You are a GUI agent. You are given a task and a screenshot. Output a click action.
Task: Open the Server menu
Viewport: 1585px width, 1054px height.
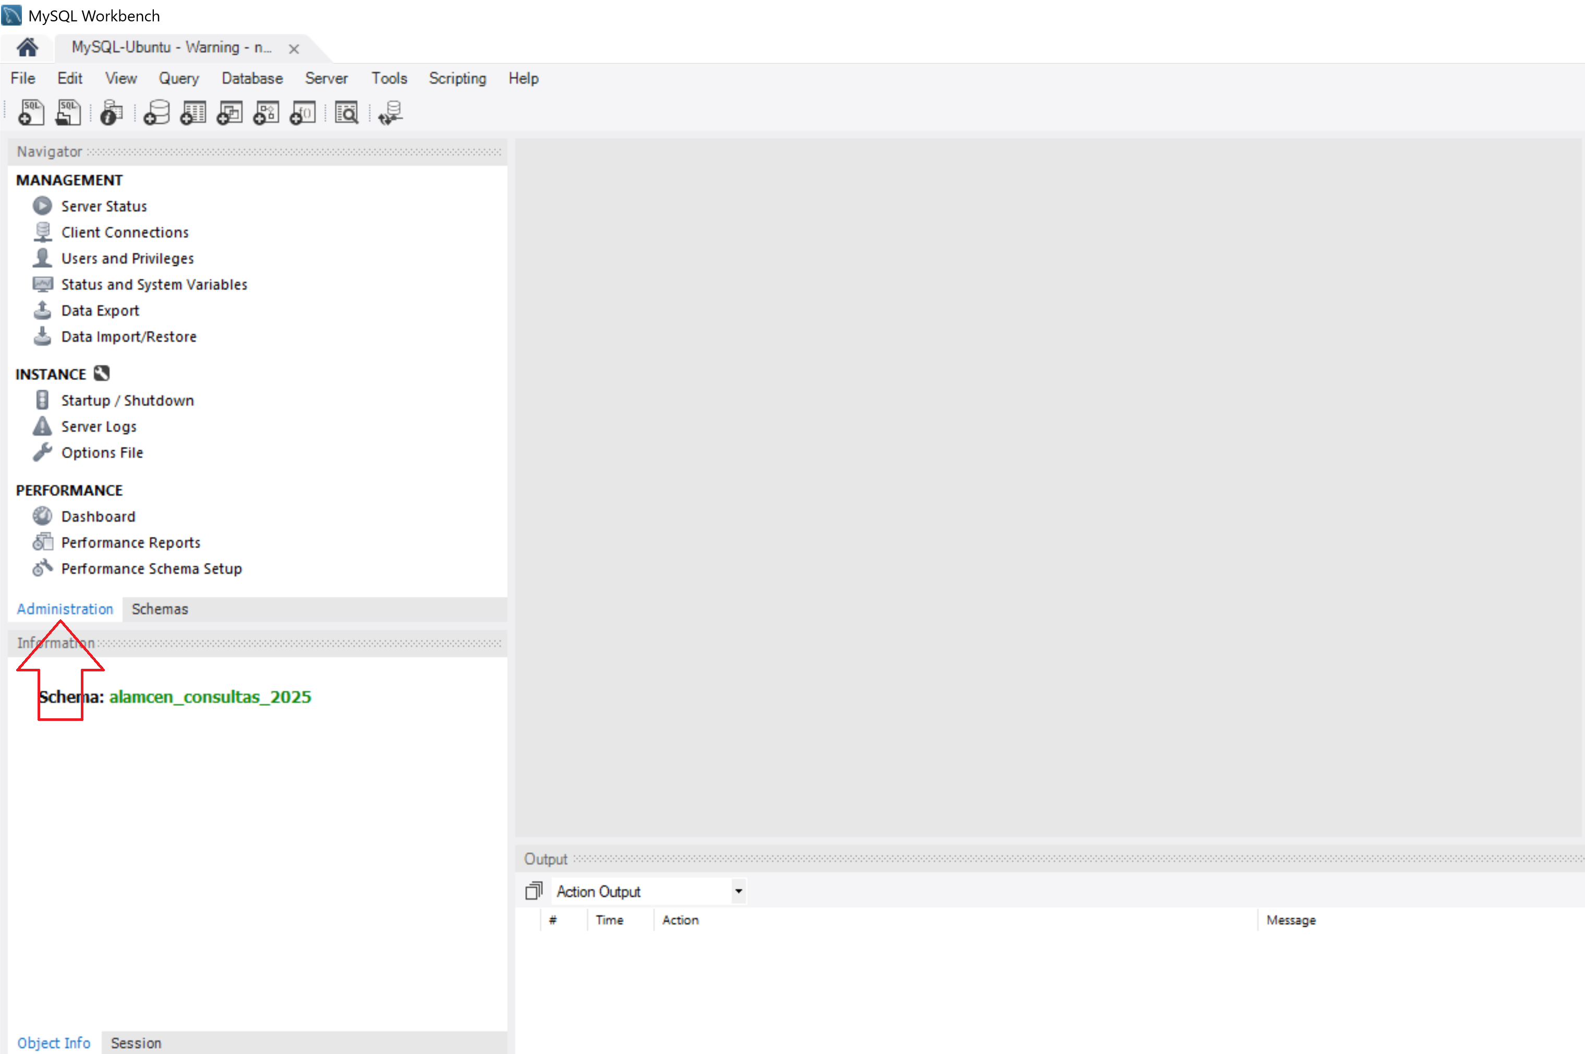[x=327, y=78]
